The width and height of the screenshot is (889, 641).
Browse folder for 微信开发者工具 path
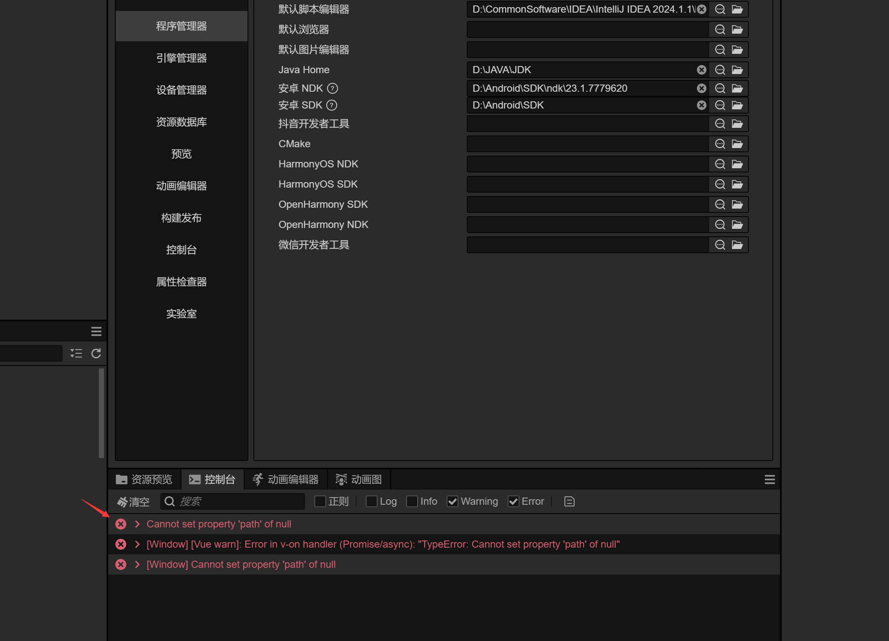(x=737, y=245)
